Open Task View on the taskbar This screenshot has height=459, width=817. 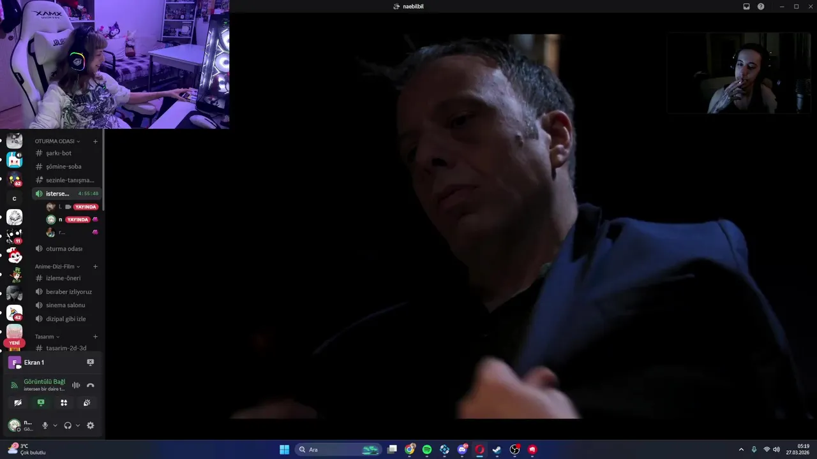point(392,449)
